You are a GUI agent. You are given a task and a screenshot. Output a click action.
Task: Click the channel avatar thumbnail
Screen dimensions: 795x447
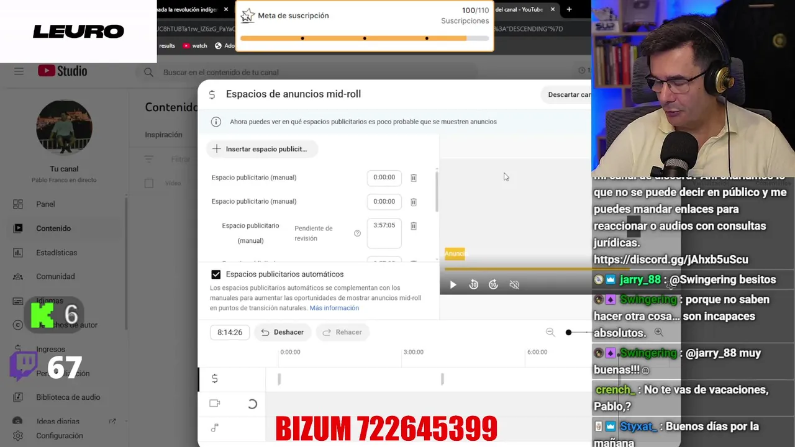[x=64, y=127]
